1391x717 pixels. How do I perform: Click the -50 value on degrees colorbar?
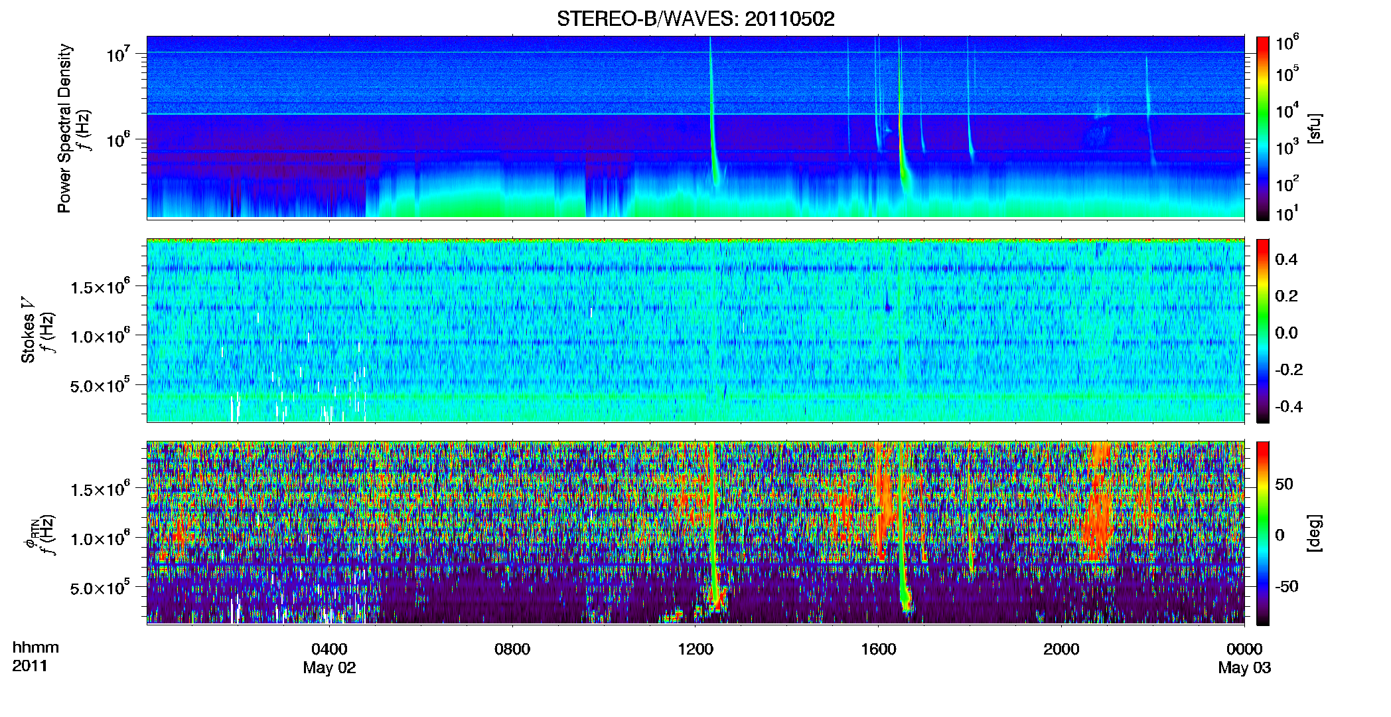pyautogui.click(x=1287, y=586)
